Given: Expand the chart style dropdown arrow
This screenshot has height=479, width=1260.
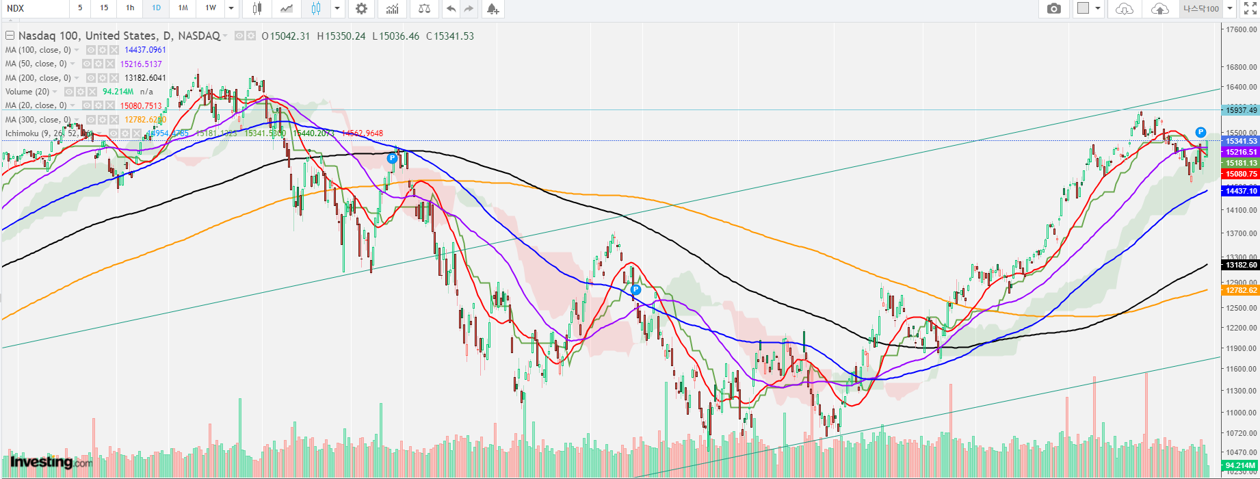Looking at the screenshot, I should tap(337, 9).
